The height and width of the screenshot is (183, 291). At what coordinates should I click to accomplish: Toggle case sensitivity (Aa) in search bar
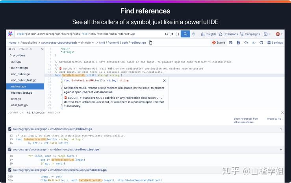pos(166,34)
